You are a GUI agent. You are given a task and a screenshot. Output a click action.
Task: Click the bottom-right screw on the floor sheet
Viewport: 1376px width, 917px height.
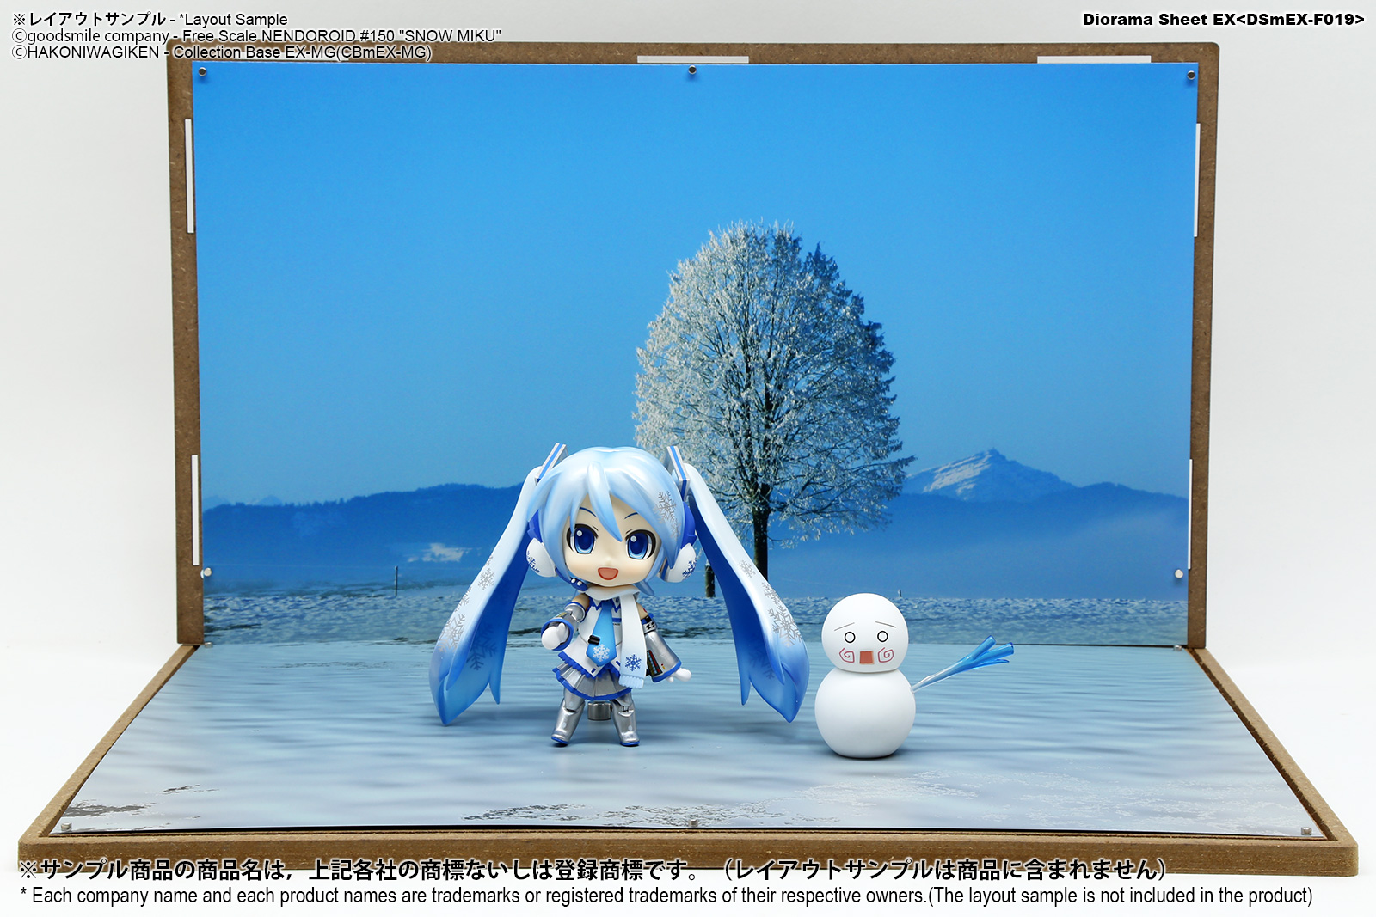point(1306,831)
